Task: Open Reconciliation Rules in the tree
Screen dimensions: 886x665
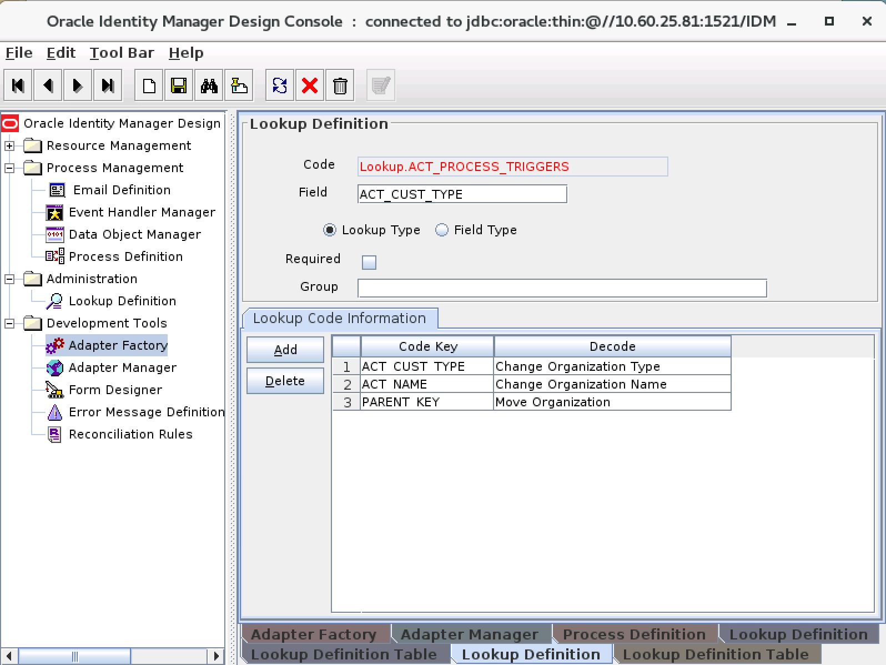Action: pyautogui.click(x=130, y=434)
